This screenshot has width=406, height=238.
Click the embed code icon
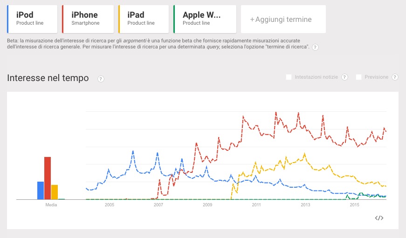379,218
